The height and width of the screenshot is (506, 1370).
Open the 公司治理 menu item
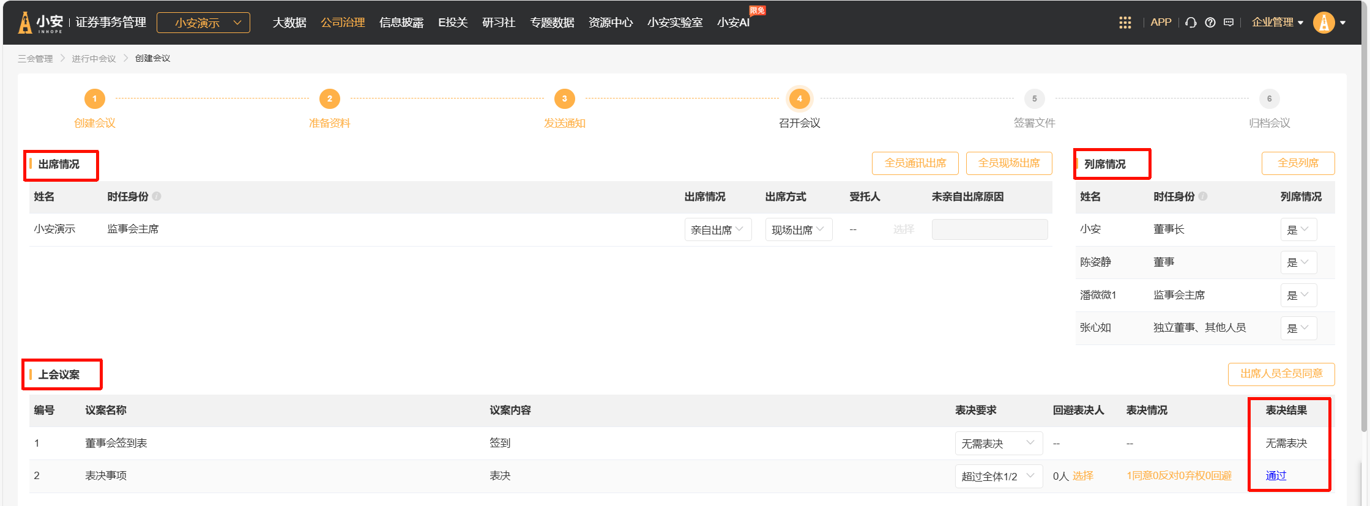(343, 23)
